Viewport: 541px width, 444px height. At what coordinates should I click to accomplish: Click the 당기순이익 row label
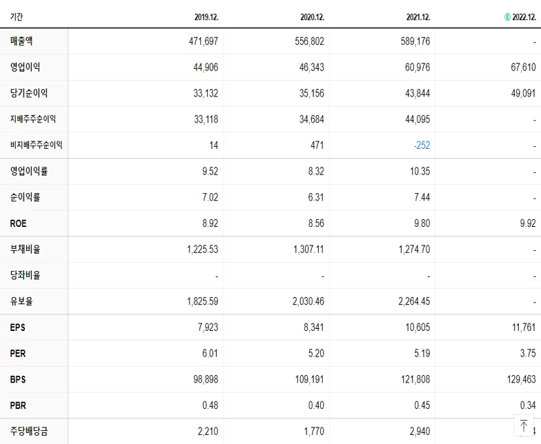(x=29, y=93)
